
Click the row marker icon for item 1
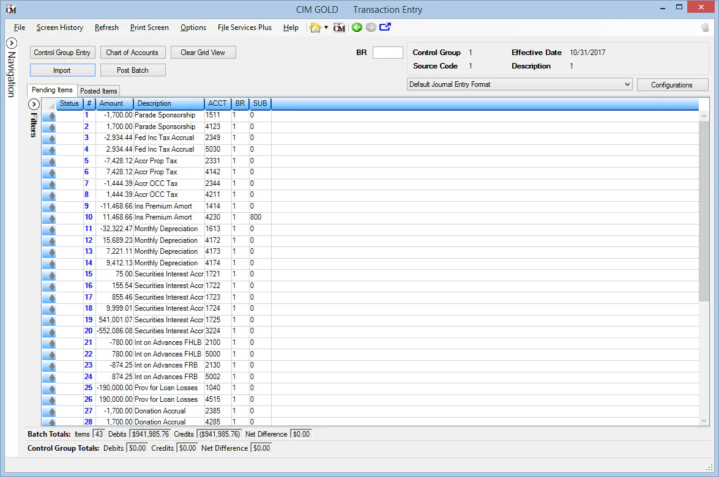click(49, 116)
